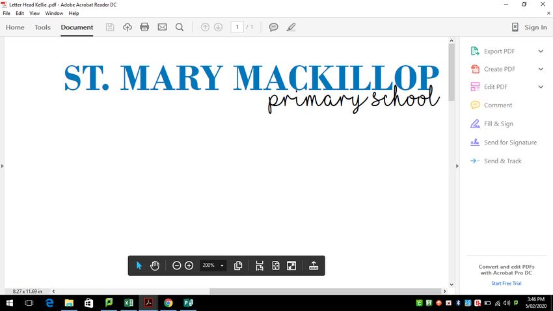Viewport: 553px width, 311px height.
Task: Click the previous page up arrow
Action: coord(205,27)
